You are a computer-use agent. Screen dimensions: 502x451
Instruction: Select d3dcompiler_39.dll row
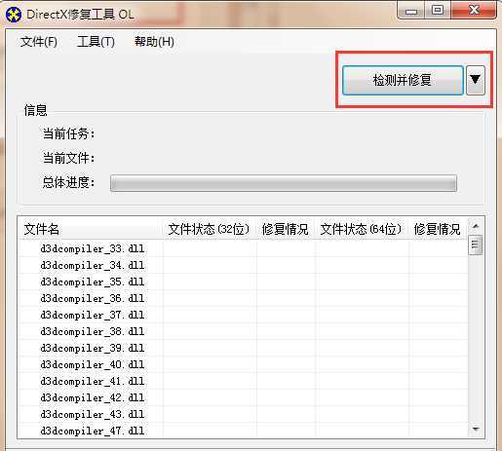click(243, 348)
